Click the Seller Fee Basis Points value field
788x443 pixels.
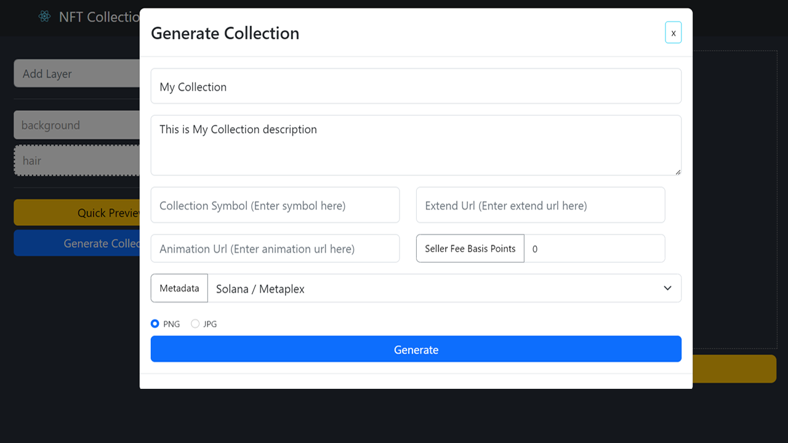point(594,249)
